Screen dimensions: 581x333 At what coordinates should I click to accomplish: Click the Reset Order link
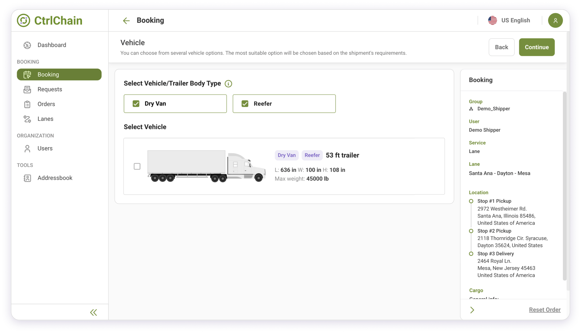(x=544, y=310)
